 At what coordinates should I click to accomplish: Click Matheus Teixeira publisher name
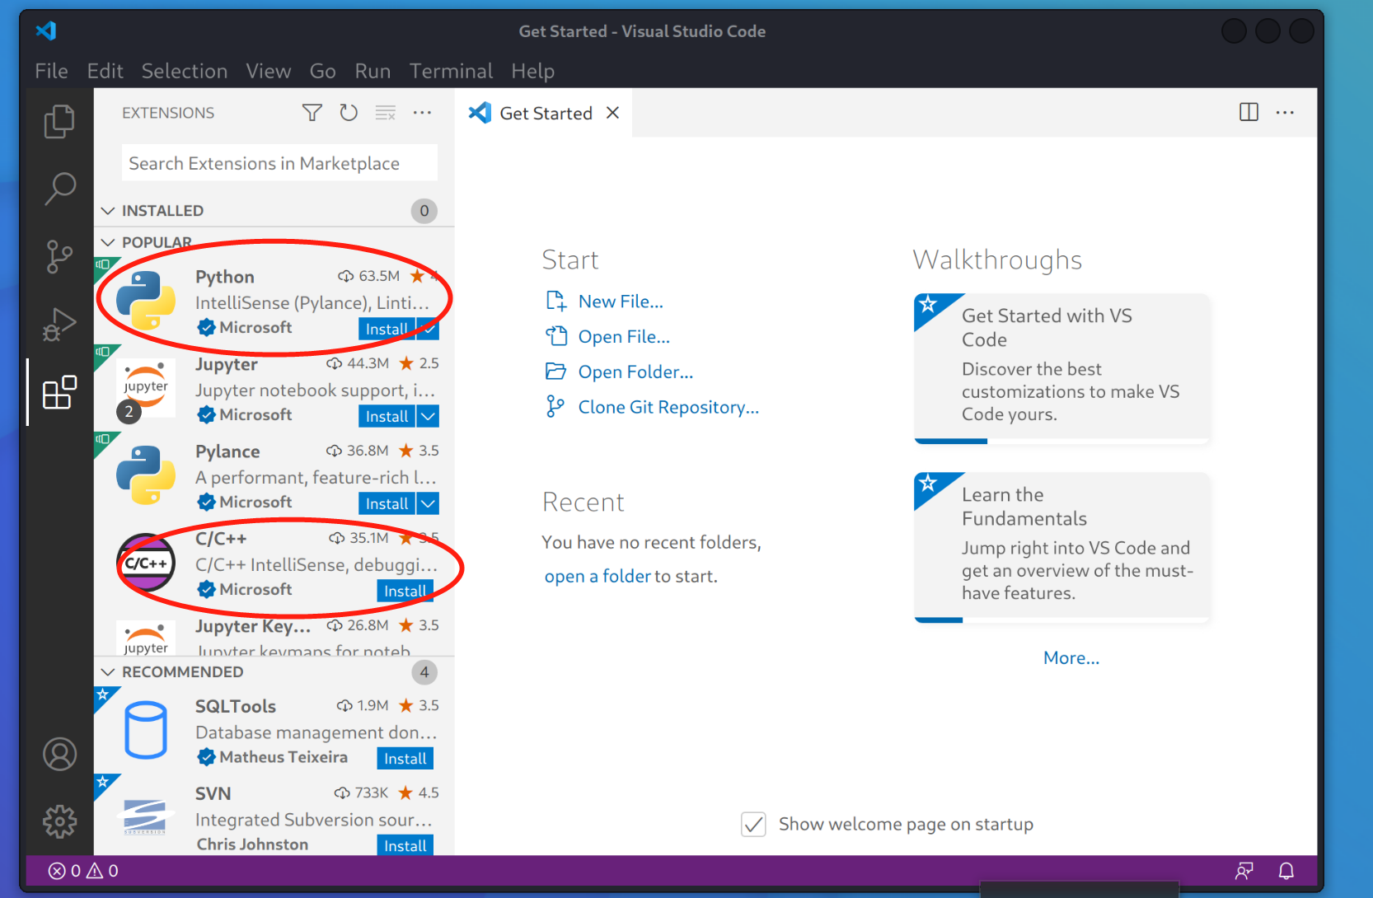pyautogui.click(x=284, y=757)
